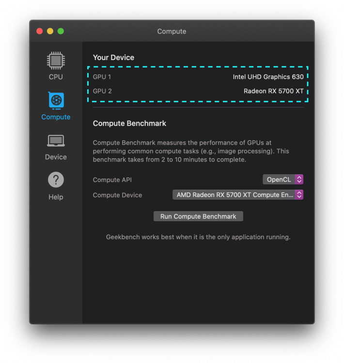Click the Geekbench works best notice text
This screenshot has height=363, width=344.
pos(198,237)
